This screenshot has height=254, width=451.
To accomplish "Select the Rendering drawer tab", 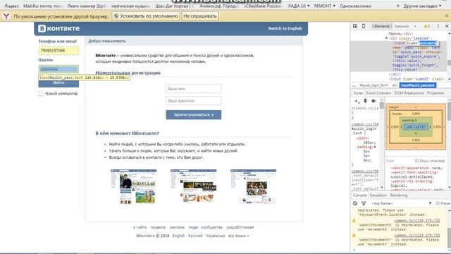I will [x=399, y=195].
